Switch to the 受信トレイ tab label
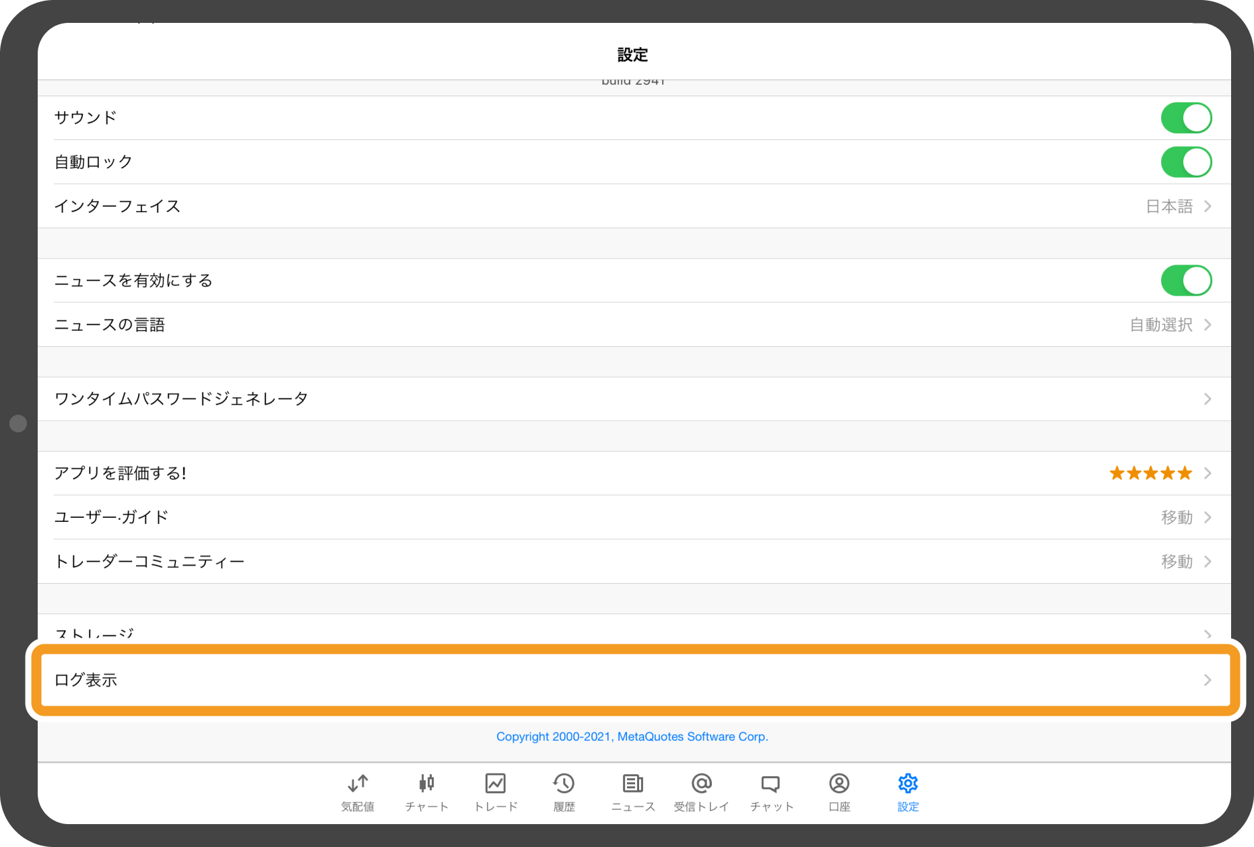The height and width of the screenshot is (847, 1254). tap(702, 807)
